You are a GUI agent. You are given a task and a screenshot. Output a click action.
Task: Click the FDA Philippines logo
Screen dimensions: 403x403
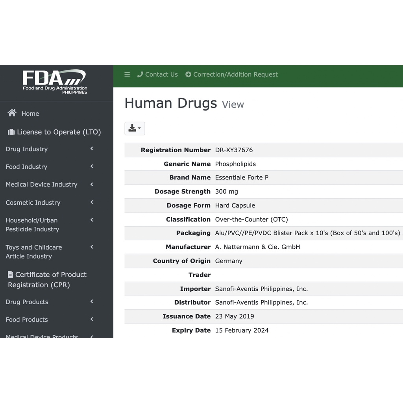[55, 81]
